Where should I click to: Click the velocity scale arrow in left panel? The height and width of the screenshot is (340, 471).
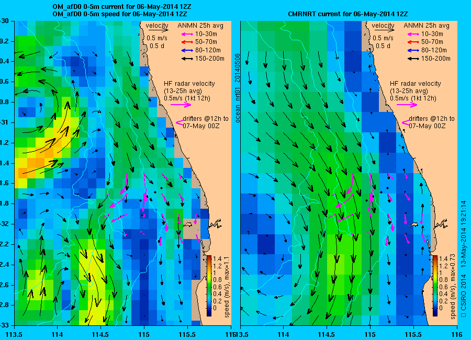pyautogui.click(x=158, y=30)
